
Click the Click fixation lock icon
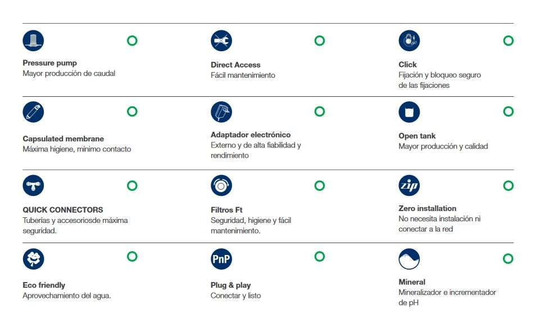coord(409,41)
